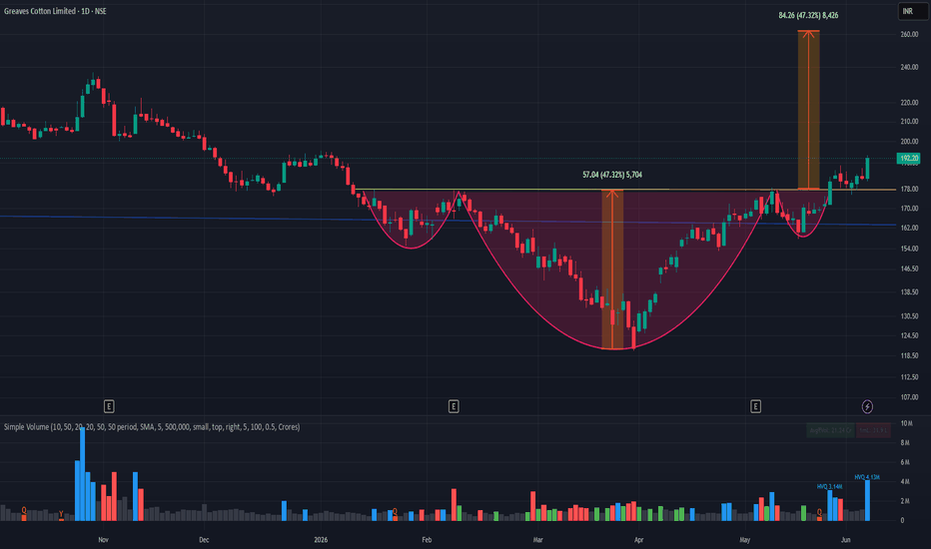Select the orange depth measurement box at cup bottom
Viewport: 931px width, 549px height.
(x=612, y=269)
